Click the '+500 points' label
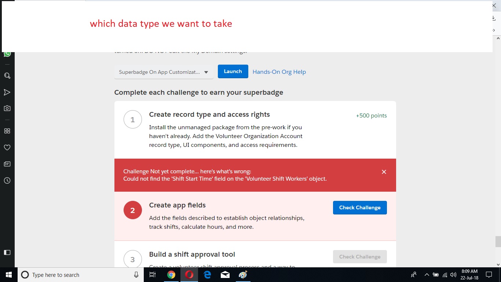 371,116
